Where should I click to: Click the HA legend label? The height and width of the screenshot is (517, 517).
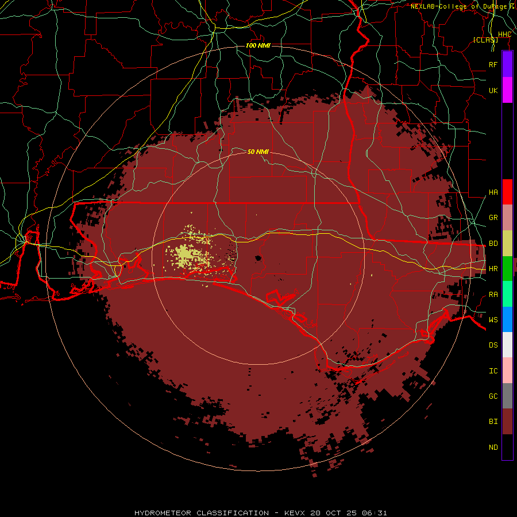click(493, 192)
